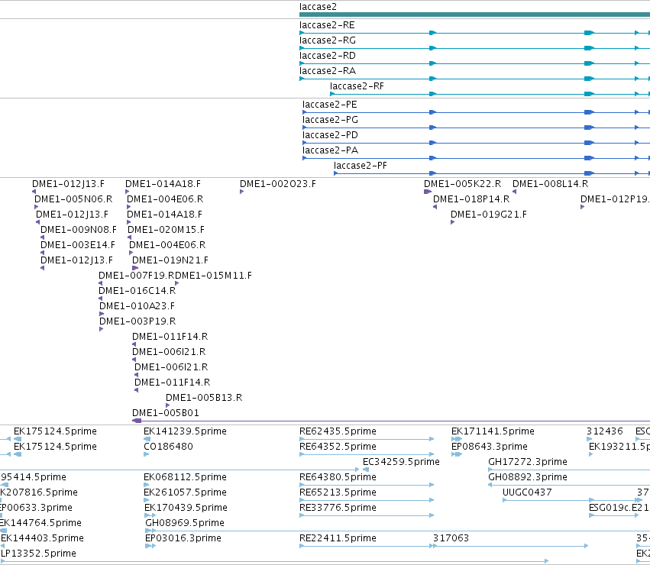Select transcript laccase2-RG label
The image size is (650, 565).
328,40
